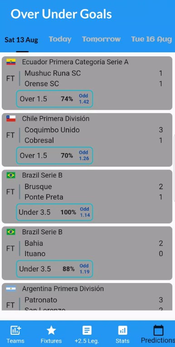Tap the Ecuador flag icon
175x347 pixels.
click(x=11, y=62)
